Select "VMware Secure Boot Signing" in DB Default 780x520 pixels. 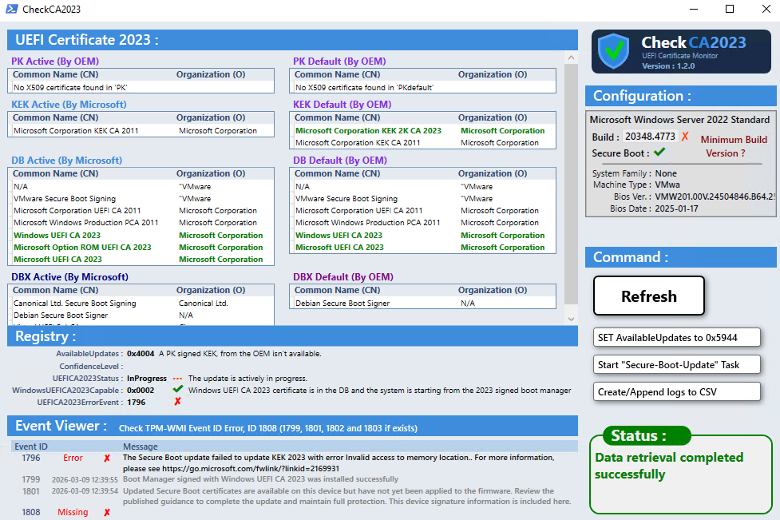click(422, 199)
